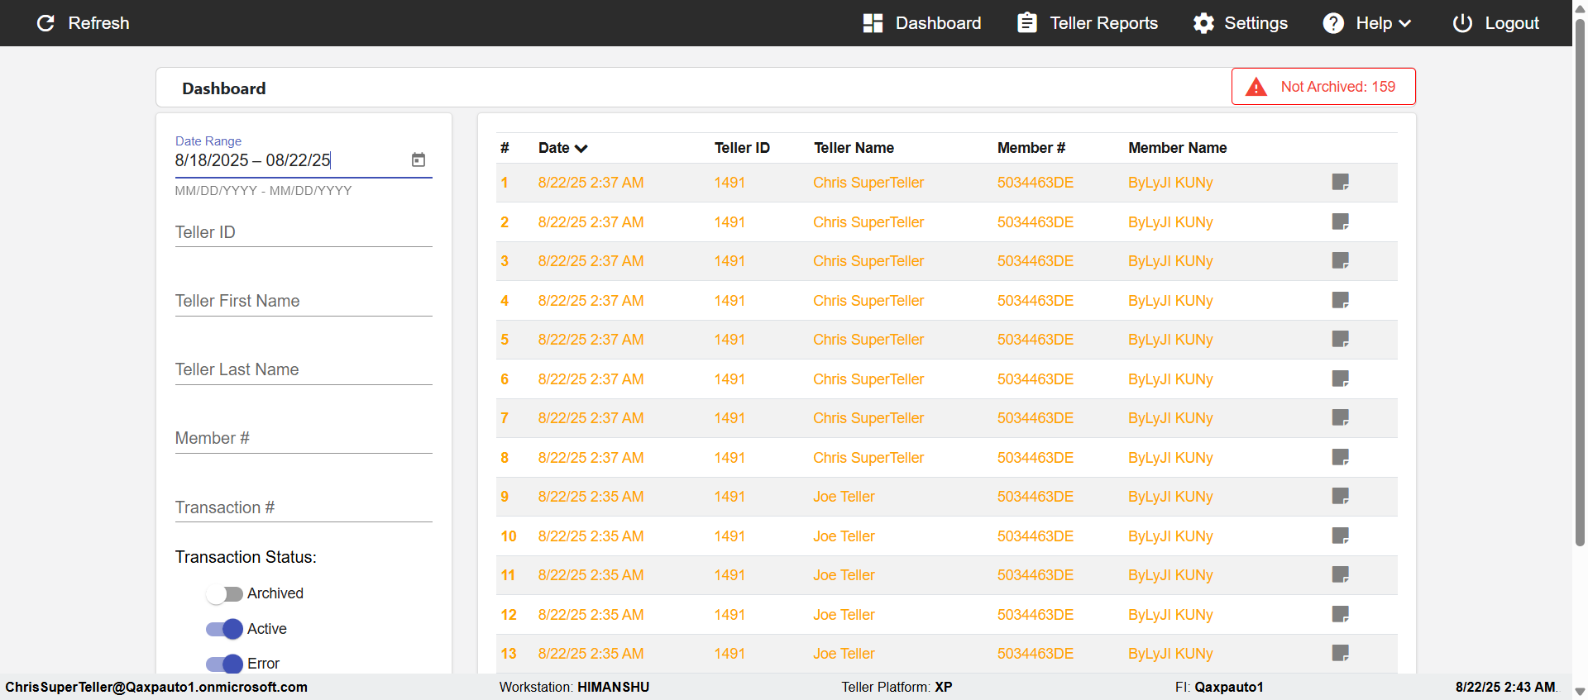The height and width of the screenshot is (700, 1588).
Task: Click the # column header
Action: coord(505,148)
